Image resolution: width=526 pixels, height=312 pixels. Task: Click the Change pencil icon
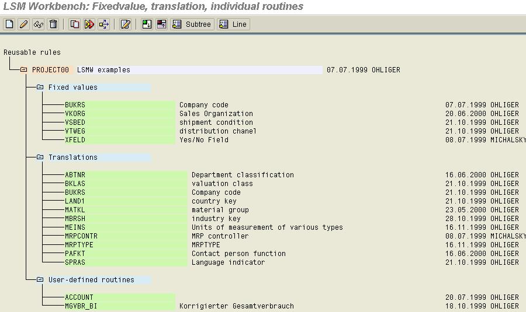(24, 24)
